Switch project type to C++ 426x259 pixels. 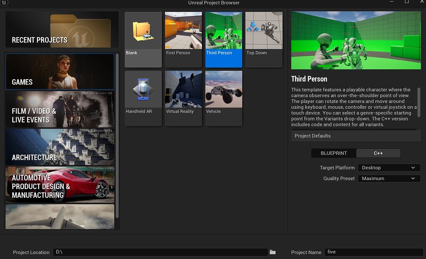pos(378,153)
